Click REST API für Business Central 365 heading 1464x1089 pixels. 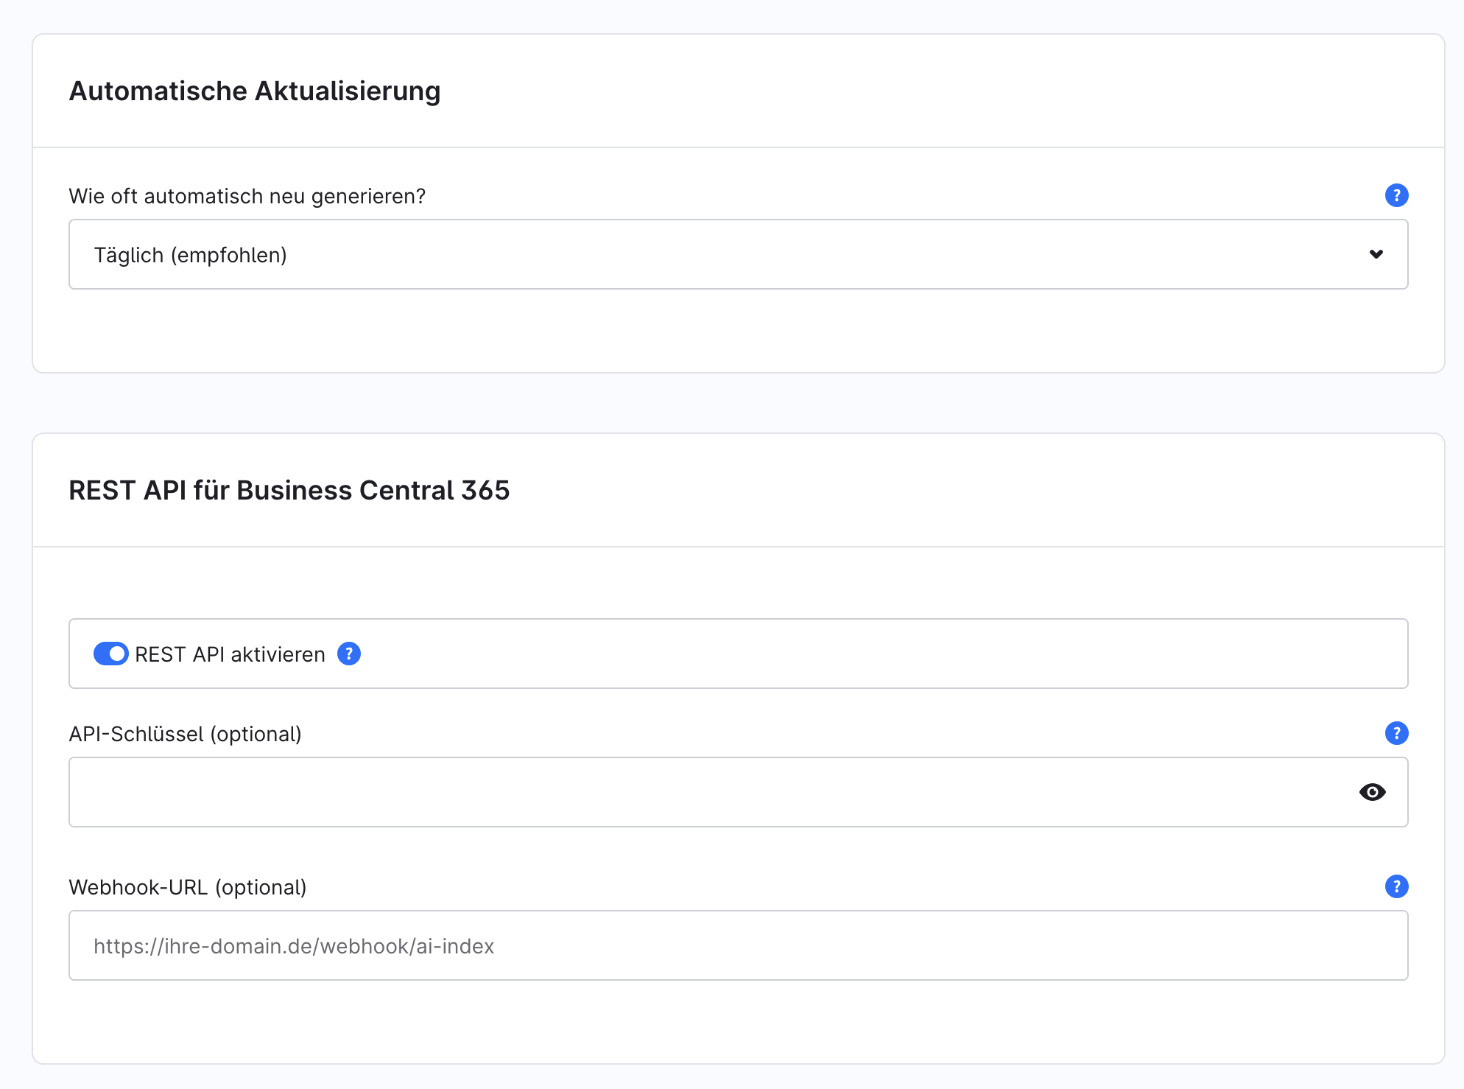click(x=289, y=491)
